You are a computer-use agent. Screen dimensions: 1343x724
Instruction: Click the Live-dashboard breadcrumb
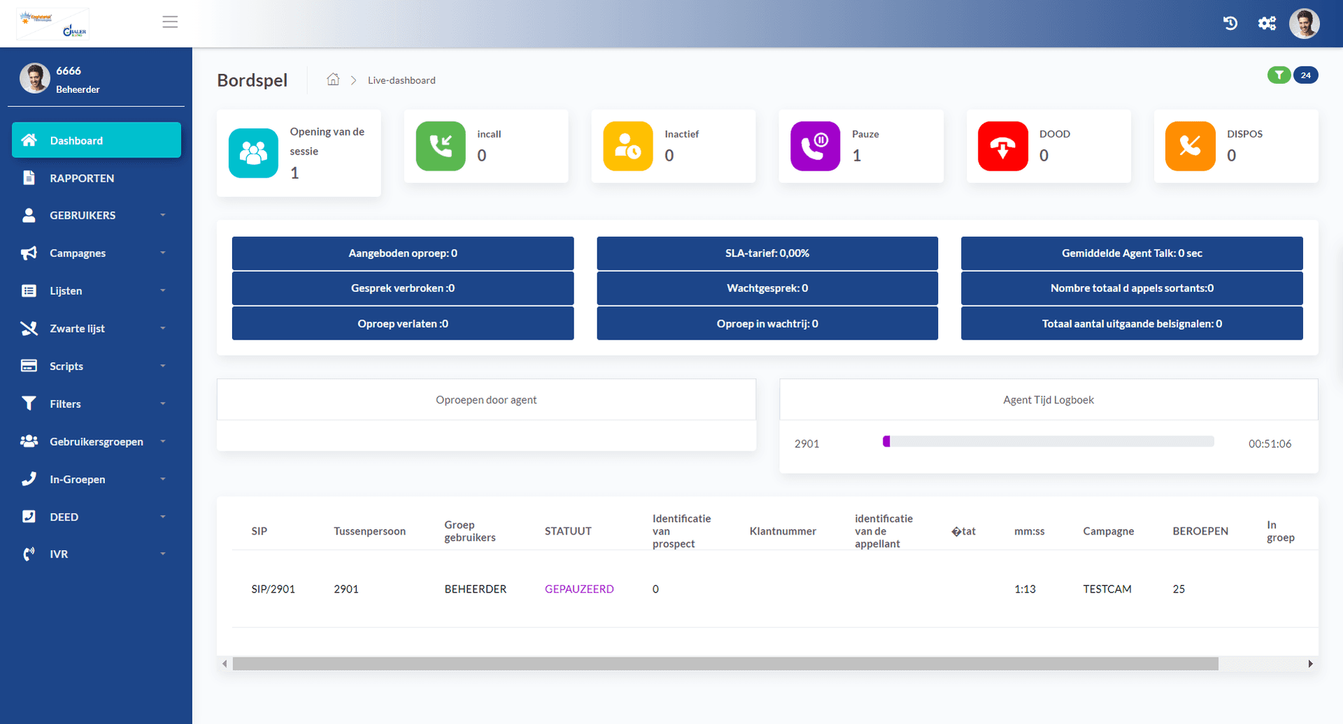coord(401,80)
